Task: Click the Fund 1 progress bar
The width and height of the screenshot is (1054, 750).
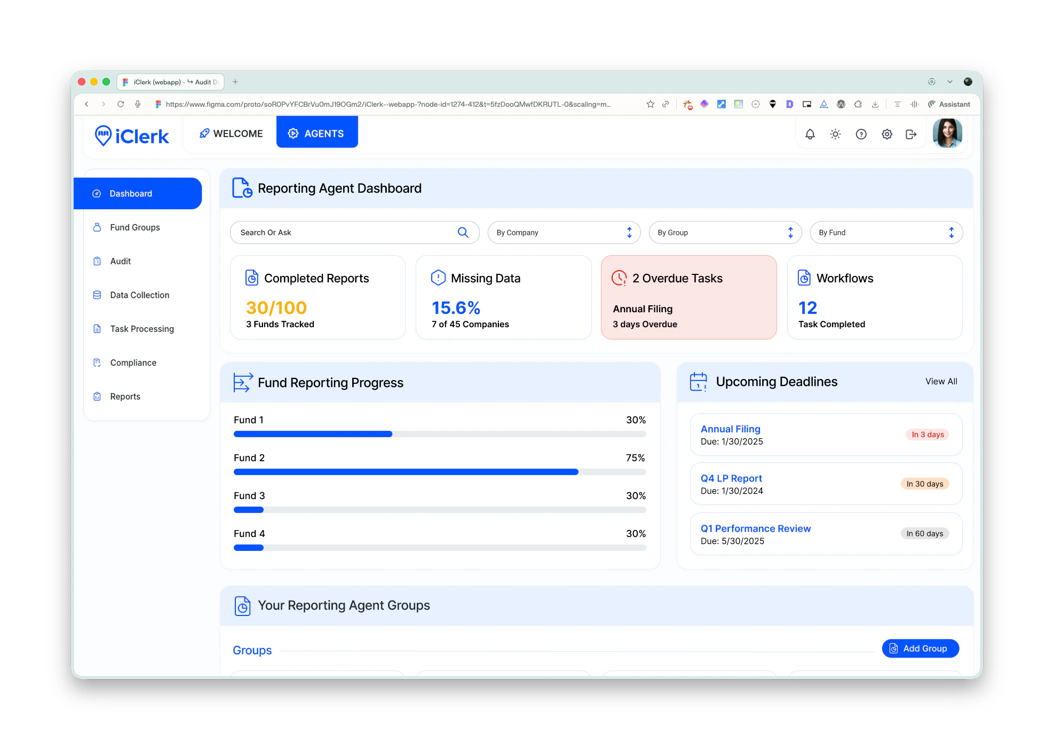Action: pos(440,434)
